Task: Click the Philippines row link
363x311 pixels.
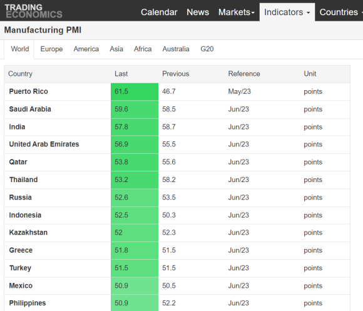Action: point(28,303)
